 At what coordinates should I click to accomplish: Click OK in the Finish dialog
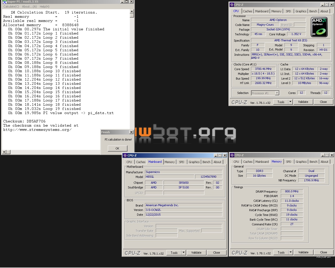(118, 148)
